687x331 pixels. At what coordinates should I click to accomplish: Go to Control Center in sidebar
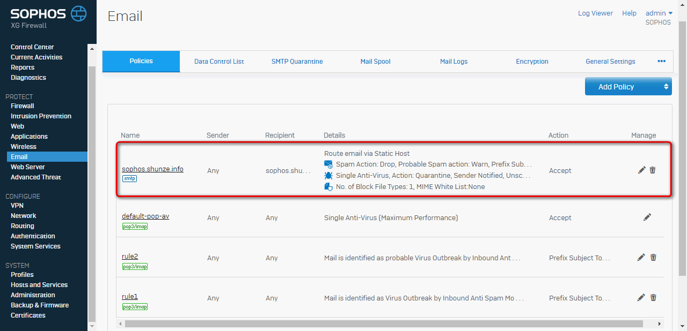pyautogui.click(x=32, y=47)
